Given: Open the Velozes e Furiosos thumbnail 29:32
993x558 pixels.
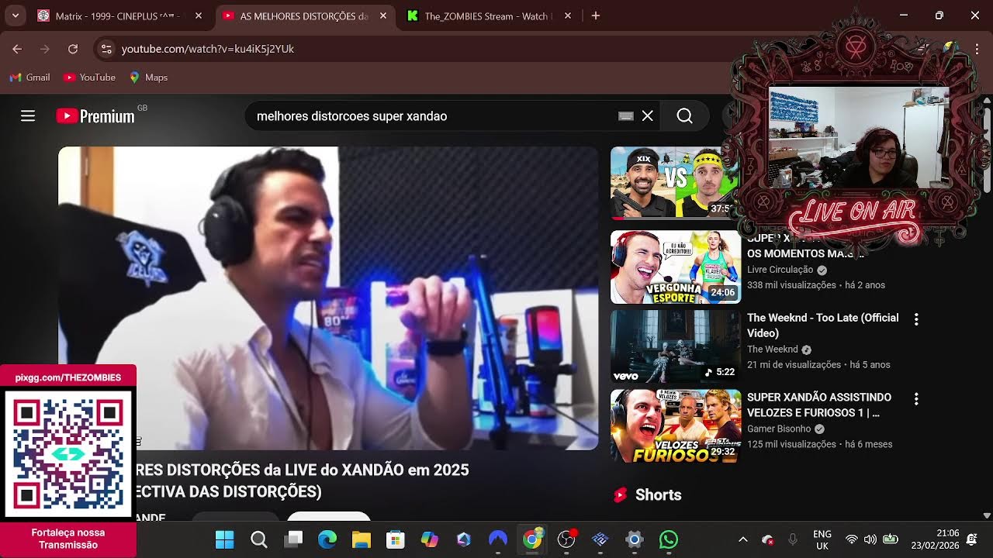Looking at the screenshot, I should (675, 426).
